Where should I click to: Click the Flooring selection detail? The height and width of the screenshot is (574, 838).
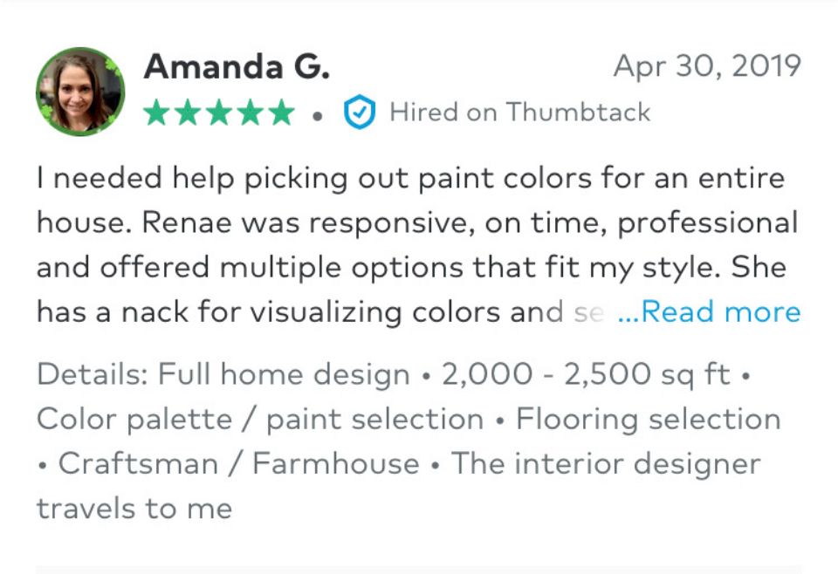coord(649,419)
